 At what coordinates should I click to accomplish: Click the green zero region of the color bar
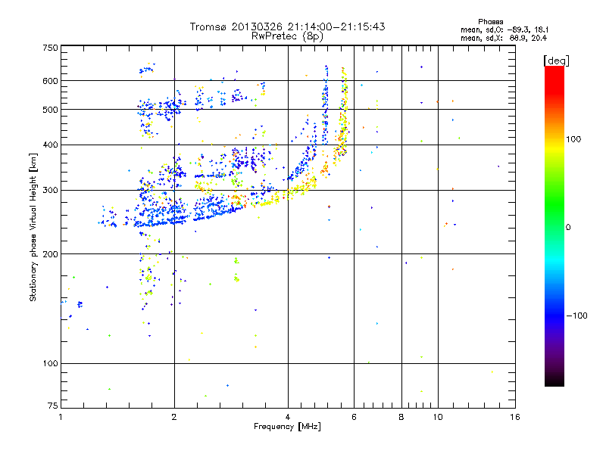tap(554, 227)
